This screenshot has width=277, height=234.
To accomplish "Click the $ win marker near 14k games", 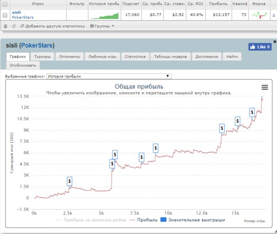I will (222, 128).
